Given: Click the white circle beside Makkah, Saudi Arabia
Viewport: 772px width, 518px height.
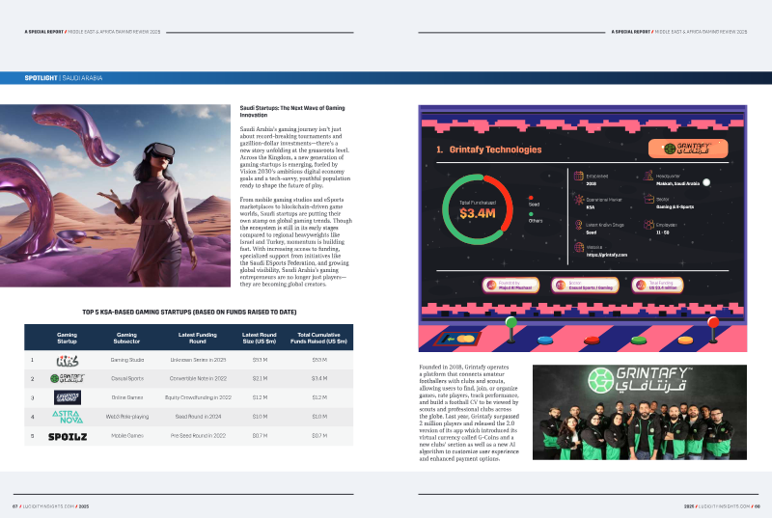Looking at the screenshot, I should point(706,182).
